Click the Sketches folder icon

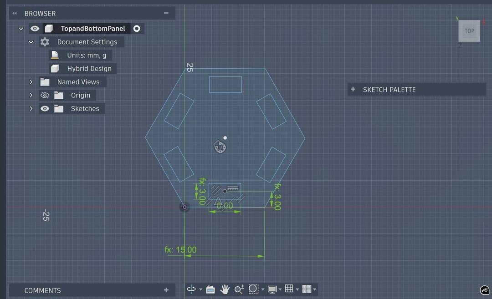[59, 109]
